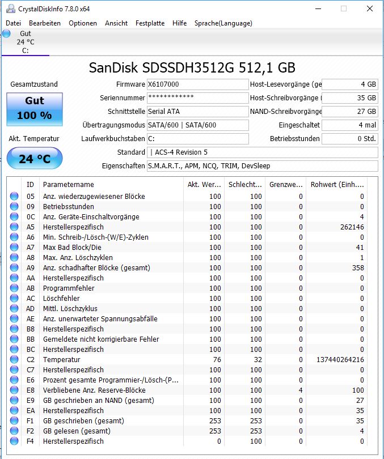Click status orb of row E9 GB geschrieben an NAND

tap(14, 400)
